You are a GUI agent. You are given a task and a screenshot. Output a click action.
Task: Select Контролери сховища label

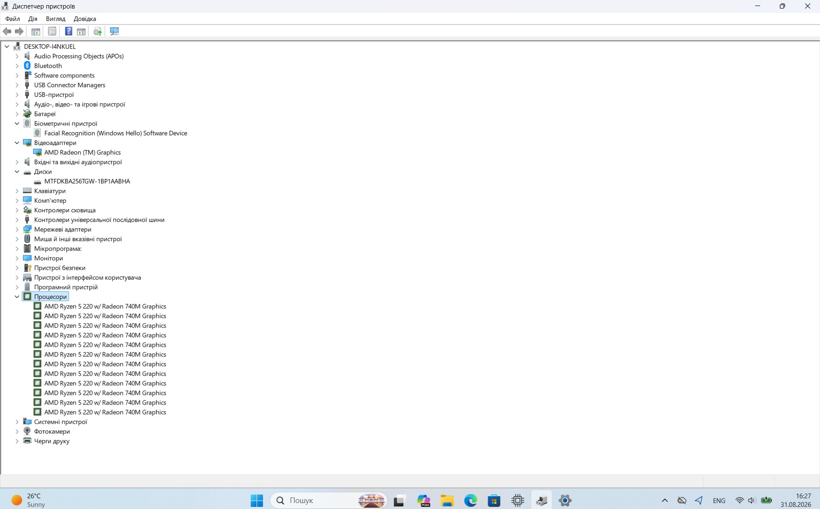point(65,210)
